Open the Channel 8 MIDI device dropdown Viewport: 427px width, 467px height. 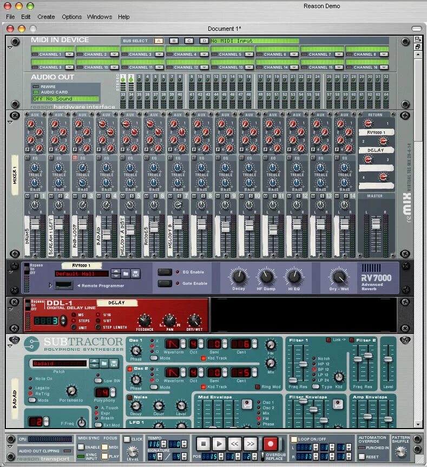click(384, 54)
